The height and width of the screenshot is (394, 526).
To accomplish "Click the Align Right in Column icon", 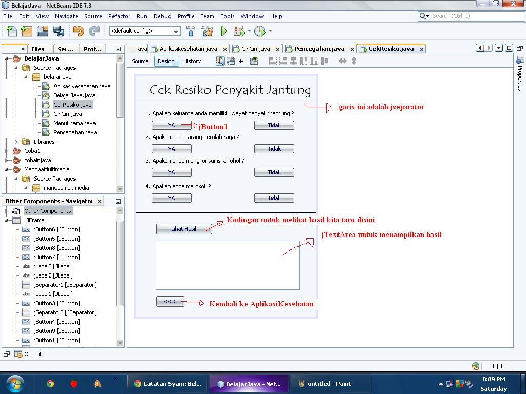I will point(284,61).
